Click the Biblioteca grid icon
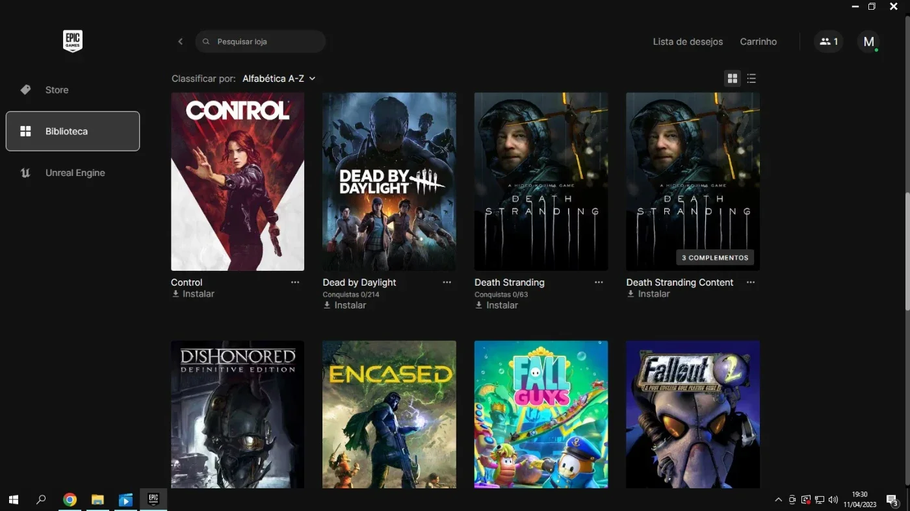The width and height of the screenshot is (910, 511). [25, 131]
